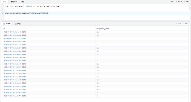Select timestamp 2026-07-31T16:10:14.126+08:00
The width and height of the screenshot is (191, 102).
click(15, 32)
